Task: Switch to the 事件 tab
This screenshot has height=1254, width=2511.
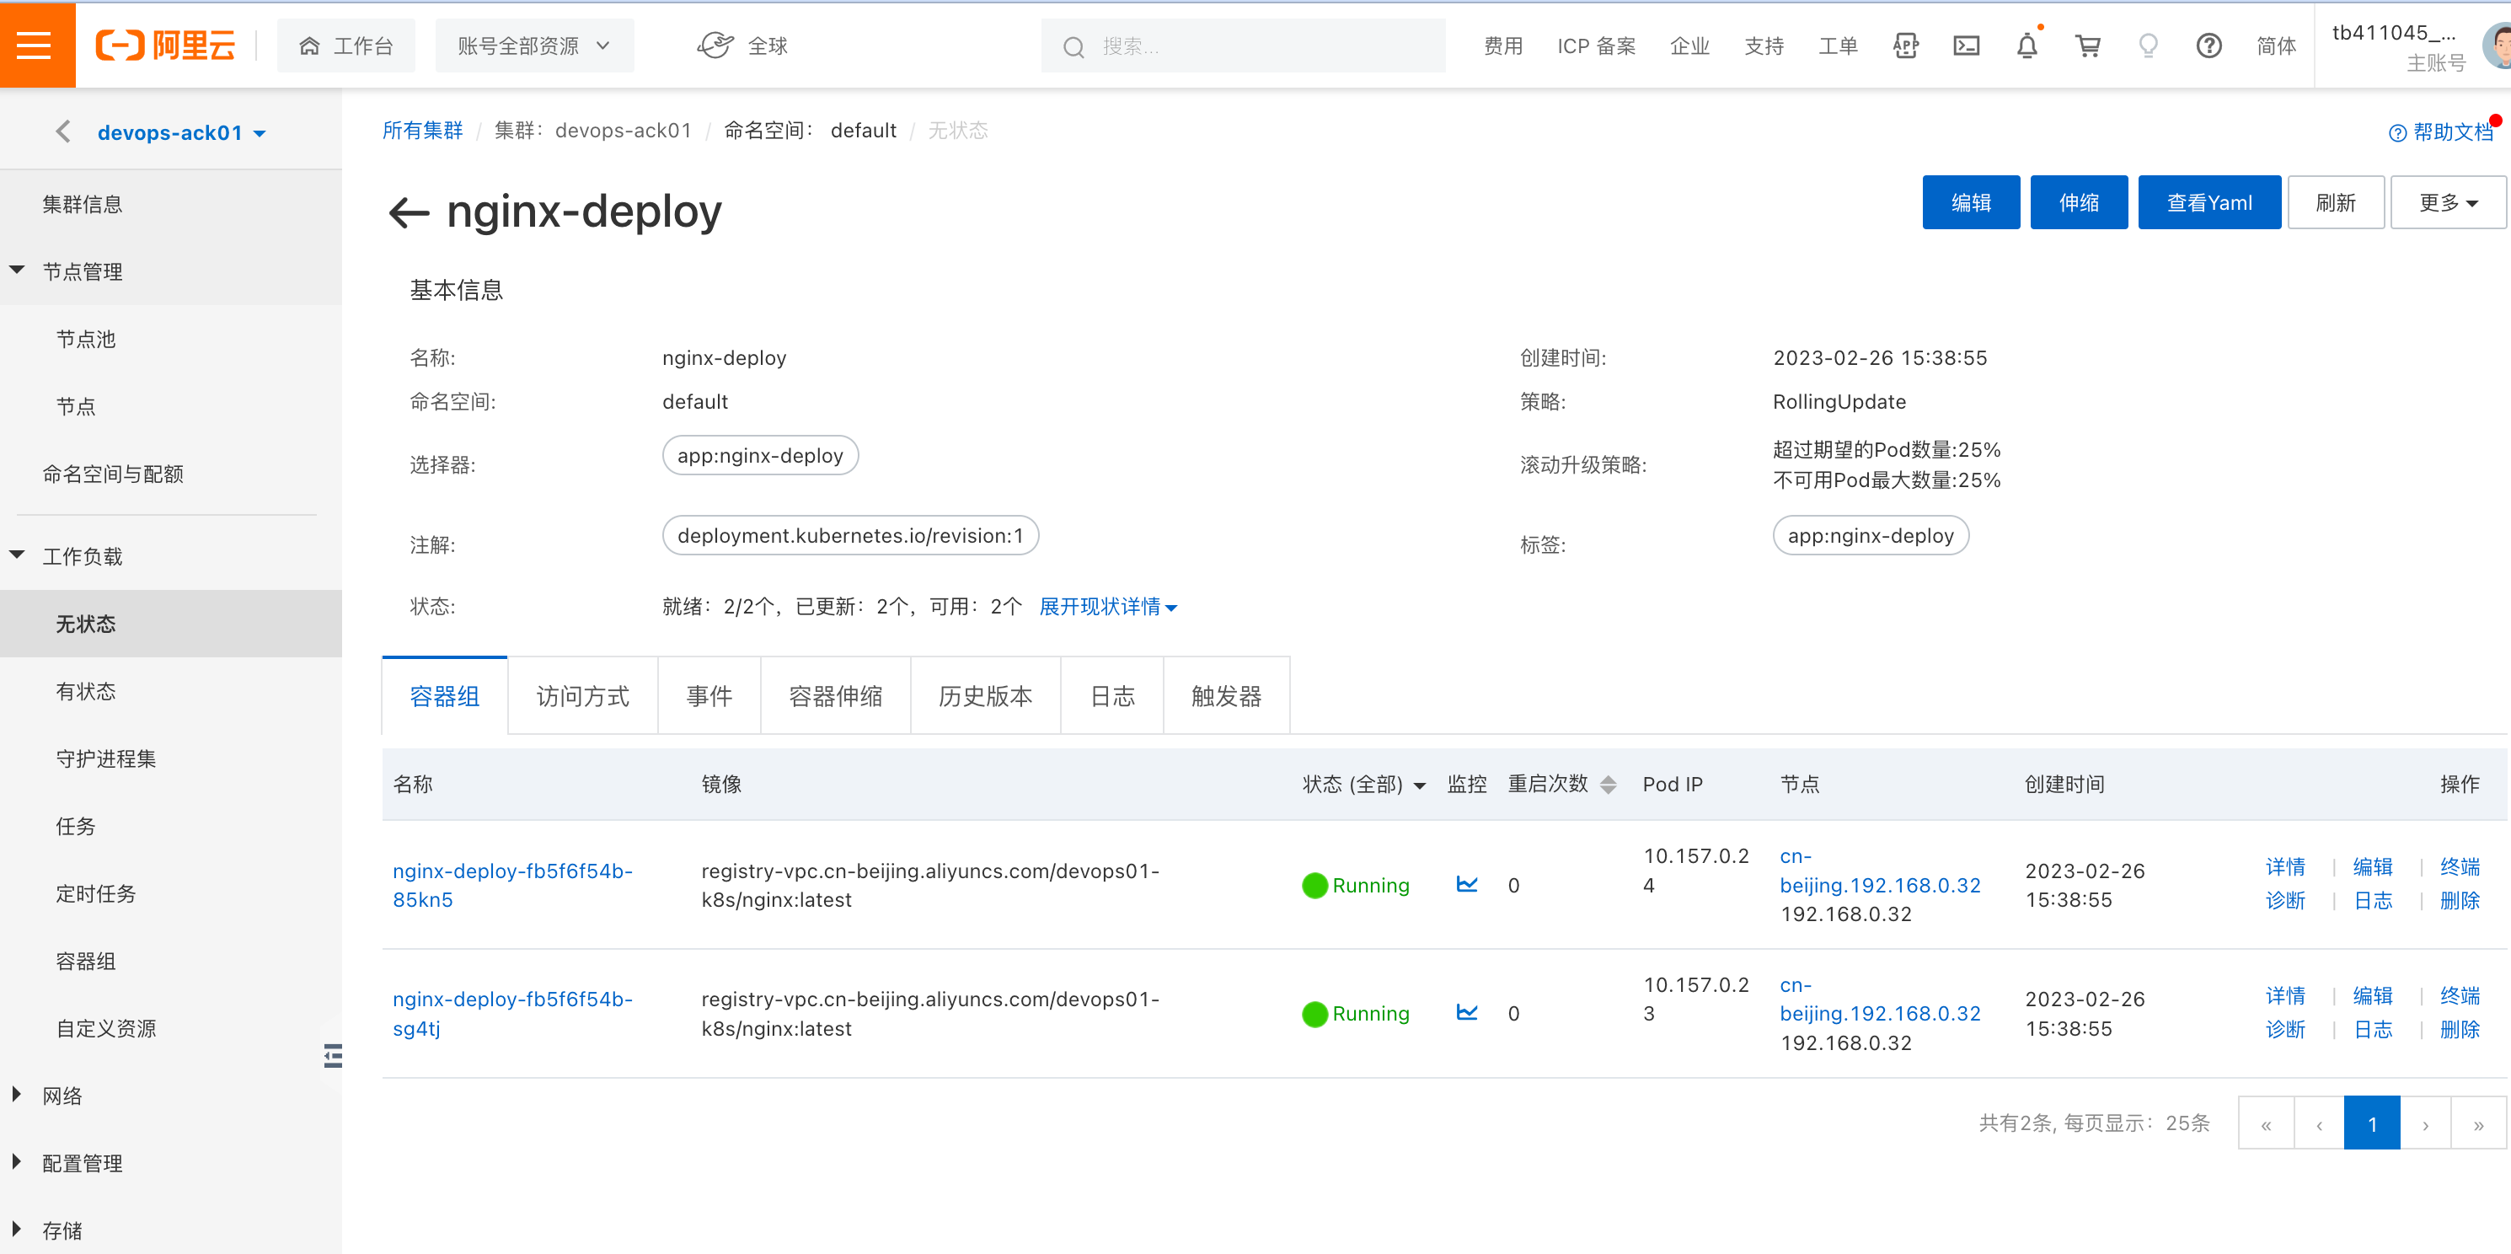Action: click(709, 696)
